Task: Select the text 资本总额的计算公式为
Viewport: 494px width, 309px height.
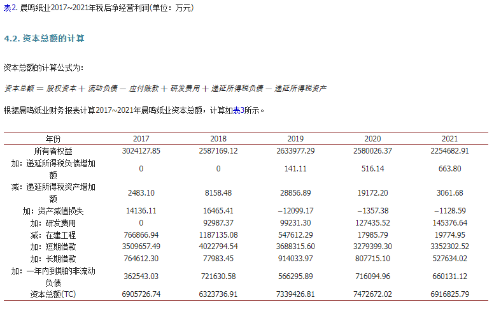Action: tap(42, 68)
